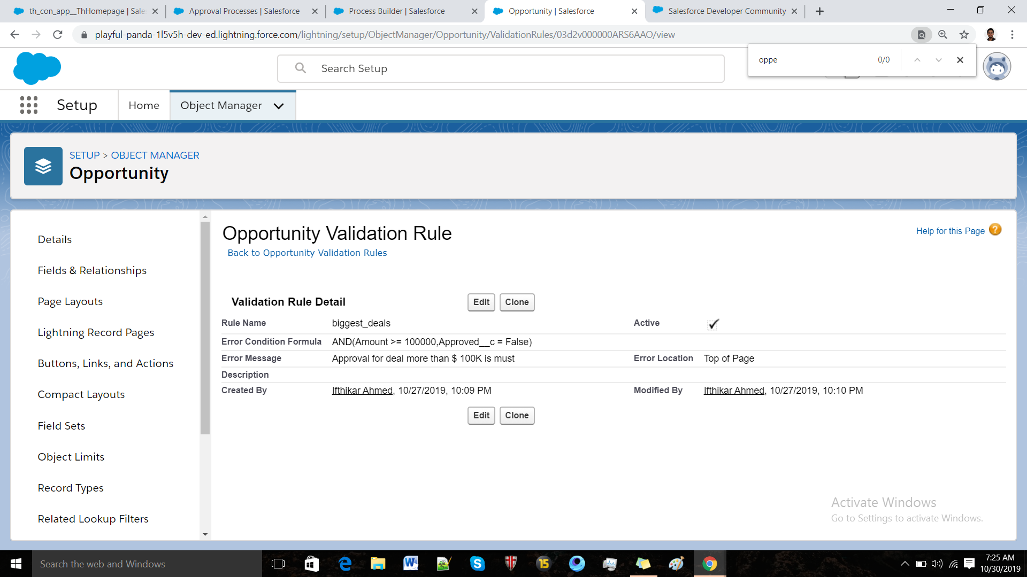Image resolution: width=1027 pixels, height=577 pixels.
Task: Click the browser zoom magnifier icon
Action: (942, 35)
